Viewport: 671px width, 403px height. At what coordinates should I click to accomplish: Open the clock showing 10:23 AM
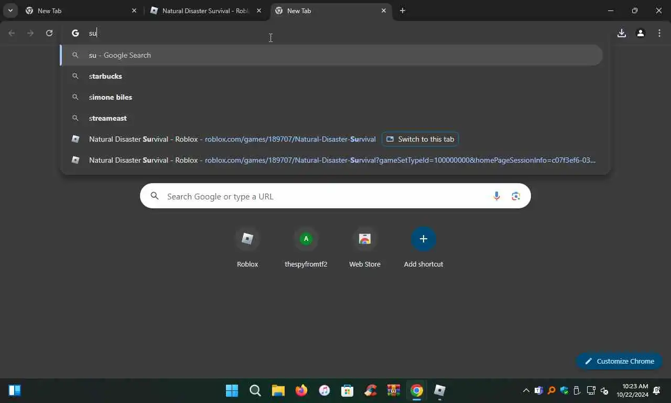632,390
